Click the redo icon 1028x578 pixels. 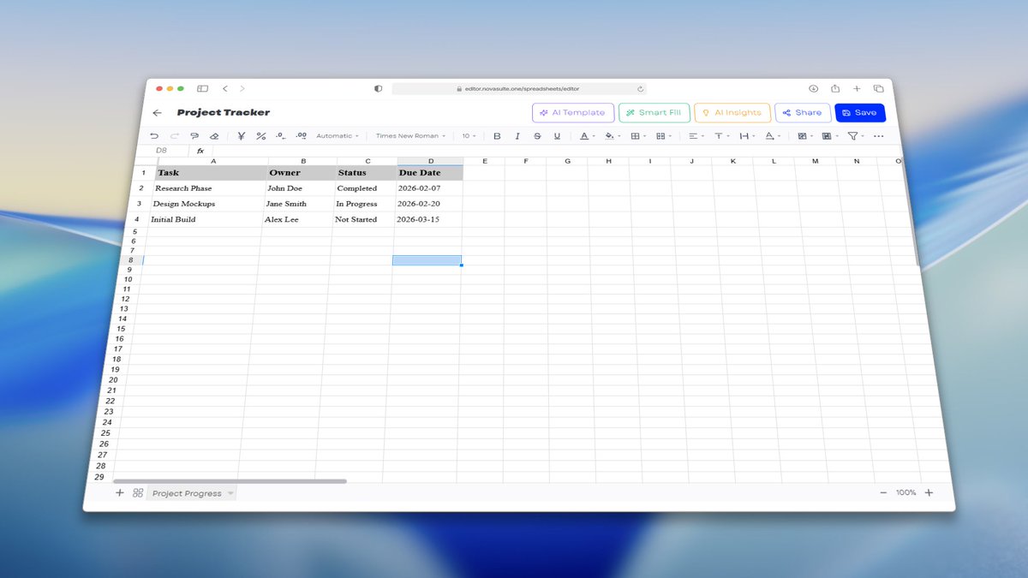tap(175, 135)
